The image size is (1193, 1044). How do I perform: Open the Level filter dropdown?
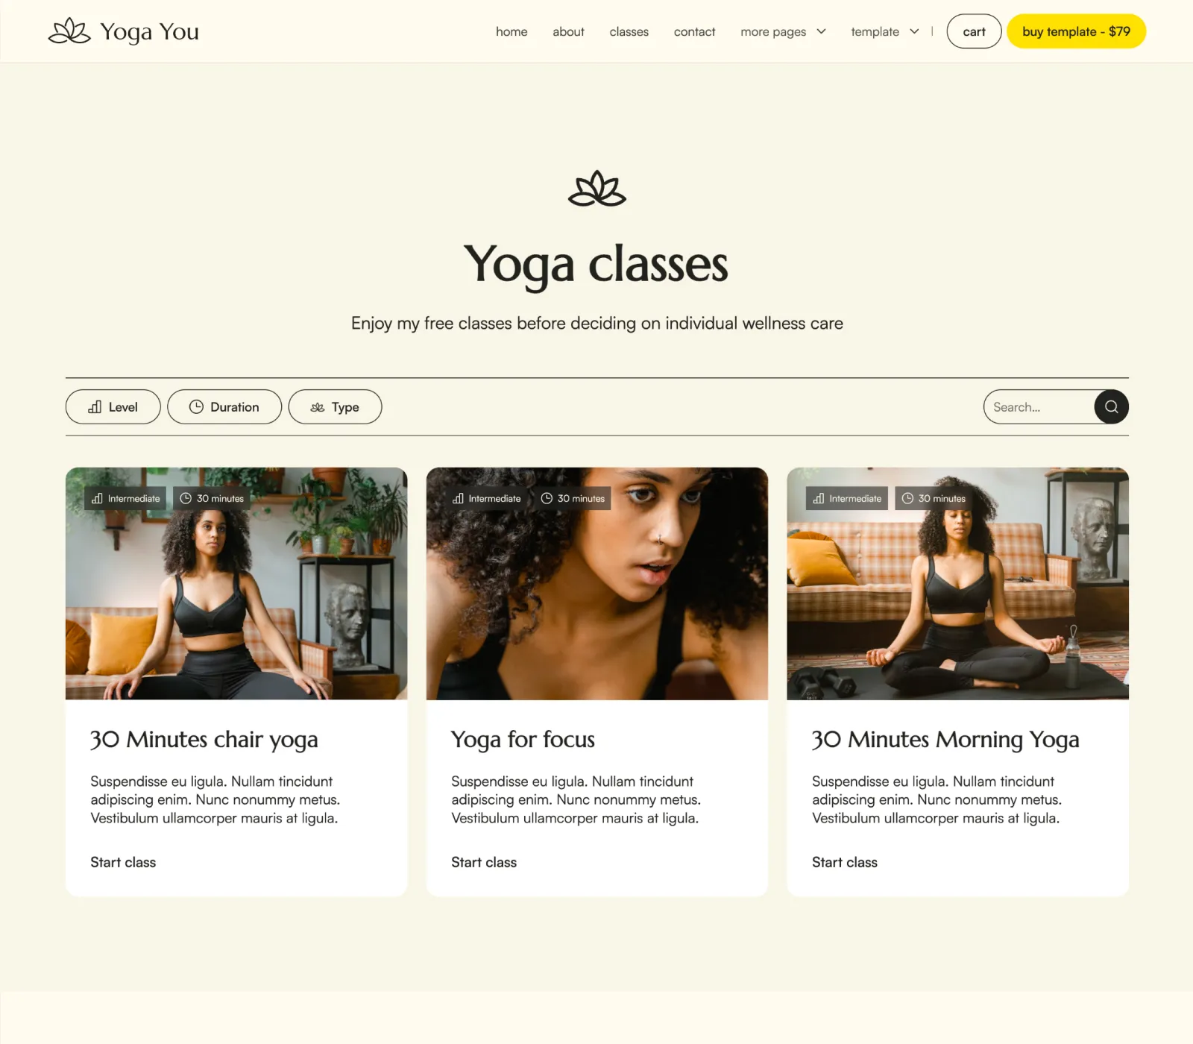coord(113,407)
